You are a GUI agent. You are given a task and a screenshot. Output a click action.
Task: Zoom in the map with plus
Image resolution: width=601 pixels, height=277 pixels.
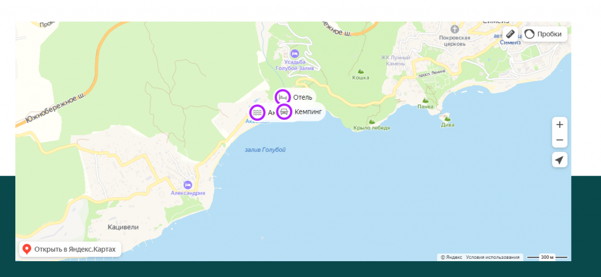[559, 125]
